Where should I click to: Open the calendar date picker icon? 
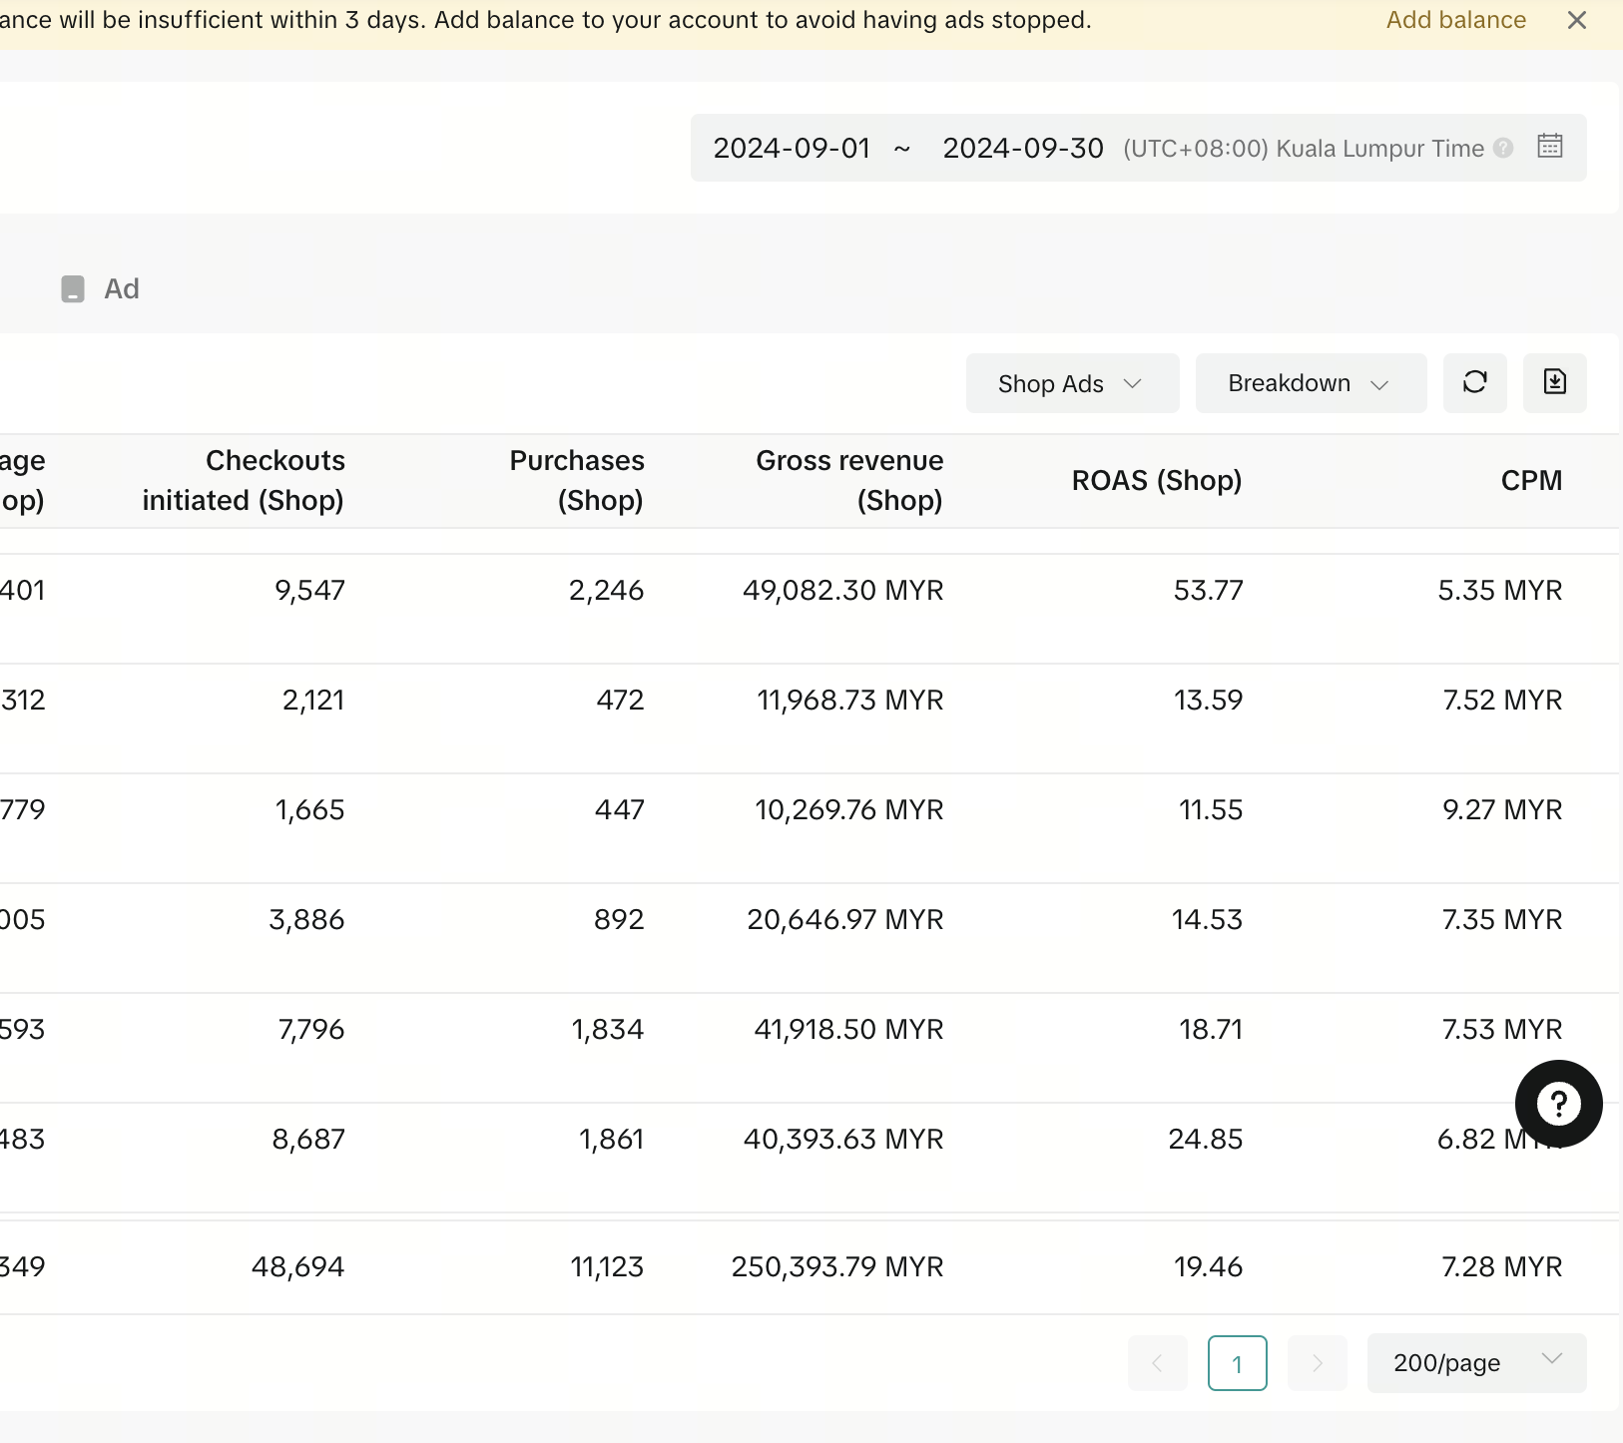1549,147
